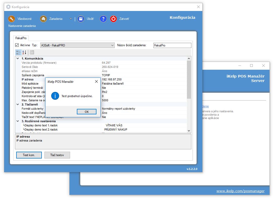Click the Test kom. button
This screenshot has width=275, height=200.
pos(29,155)
